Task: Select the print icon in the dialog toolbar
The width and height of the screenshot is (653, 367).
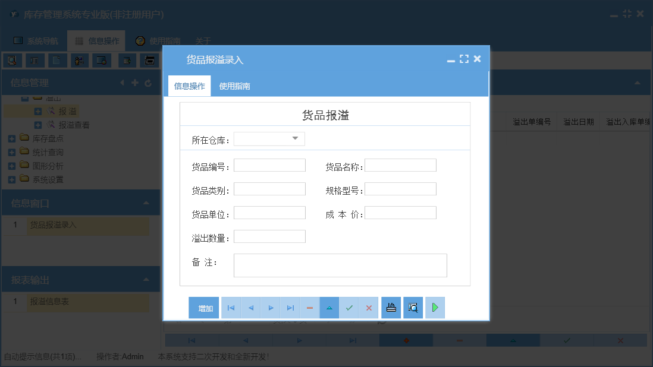Action: tap(391, 308)
